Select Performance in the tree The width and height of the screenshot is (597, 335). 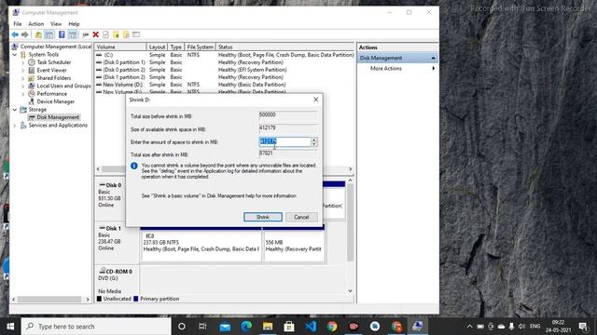pos(52,94)
